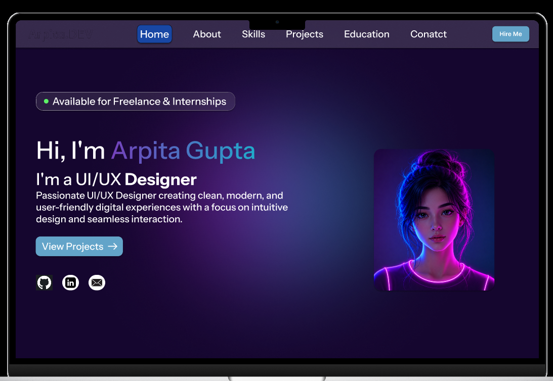The image size is (553, 381).
Task: Go to the About section
Action: 206,34
